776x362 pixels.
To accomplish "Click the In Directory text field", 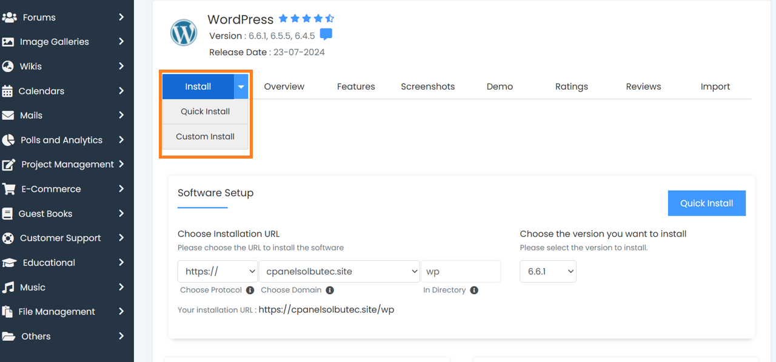I will coord(462,271).
